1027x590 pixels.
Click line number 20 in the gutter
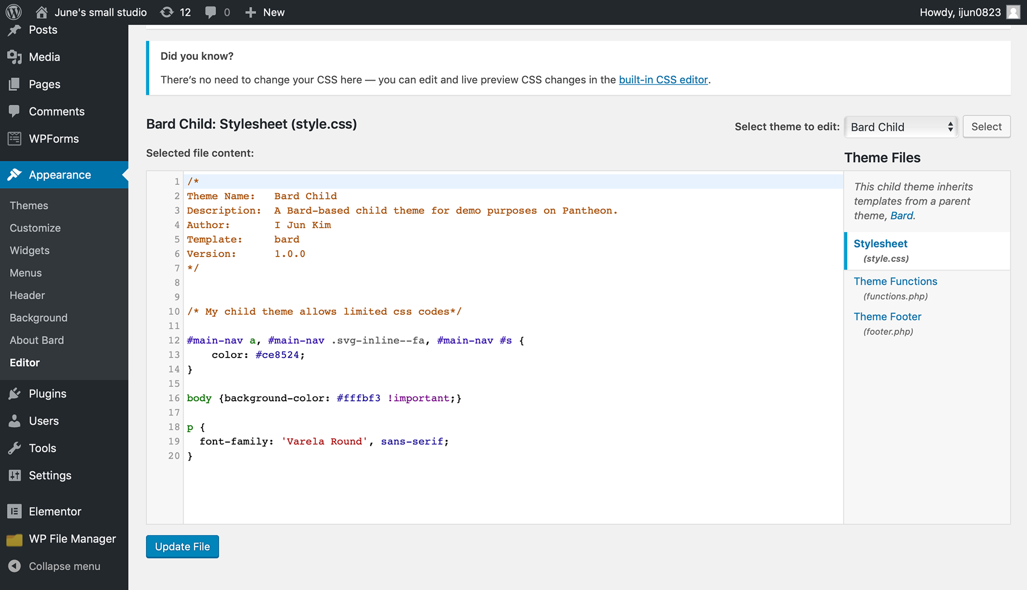click(x=174, y=456)
